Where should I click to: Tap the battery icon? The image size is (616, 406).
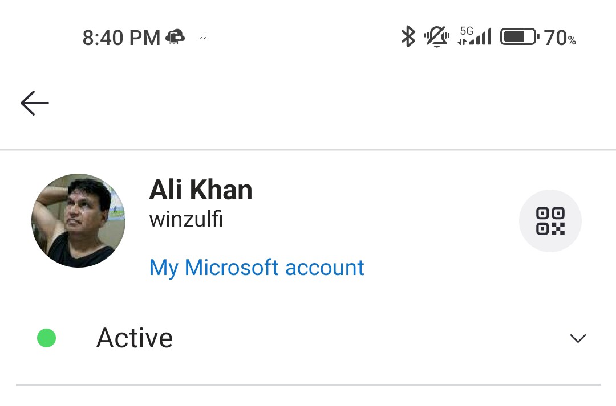[x=520, y=37]
